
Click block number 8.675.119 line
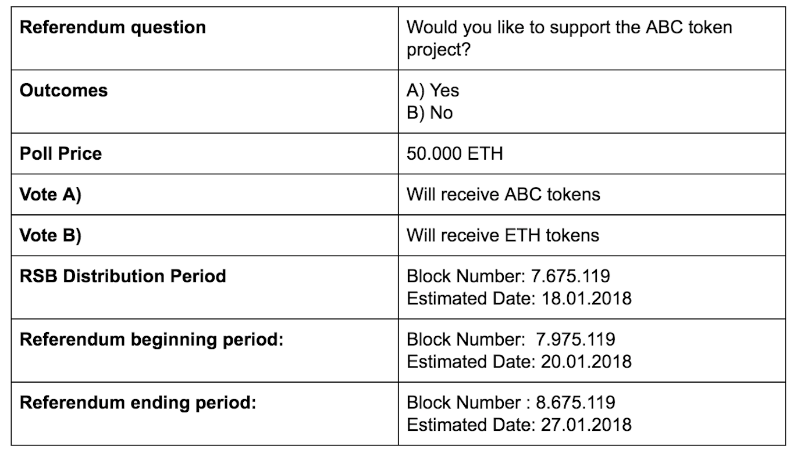(x=511, y=402)
